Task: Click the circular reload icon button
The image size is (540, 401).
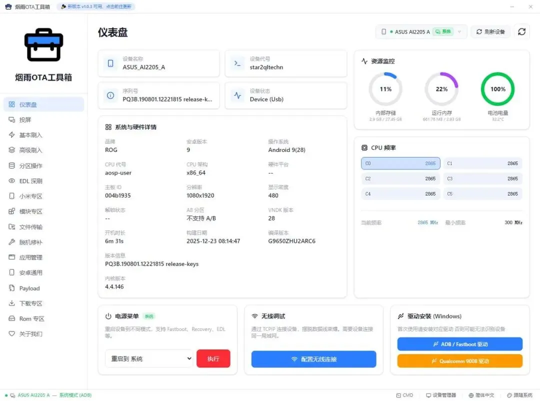Action: pos(521,31)
